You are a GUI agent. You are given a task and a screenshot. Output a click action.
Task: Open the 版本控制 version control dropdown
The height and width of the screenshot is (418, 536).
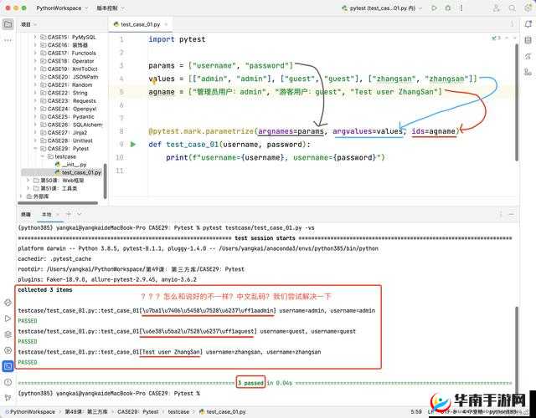click(109, 8)
